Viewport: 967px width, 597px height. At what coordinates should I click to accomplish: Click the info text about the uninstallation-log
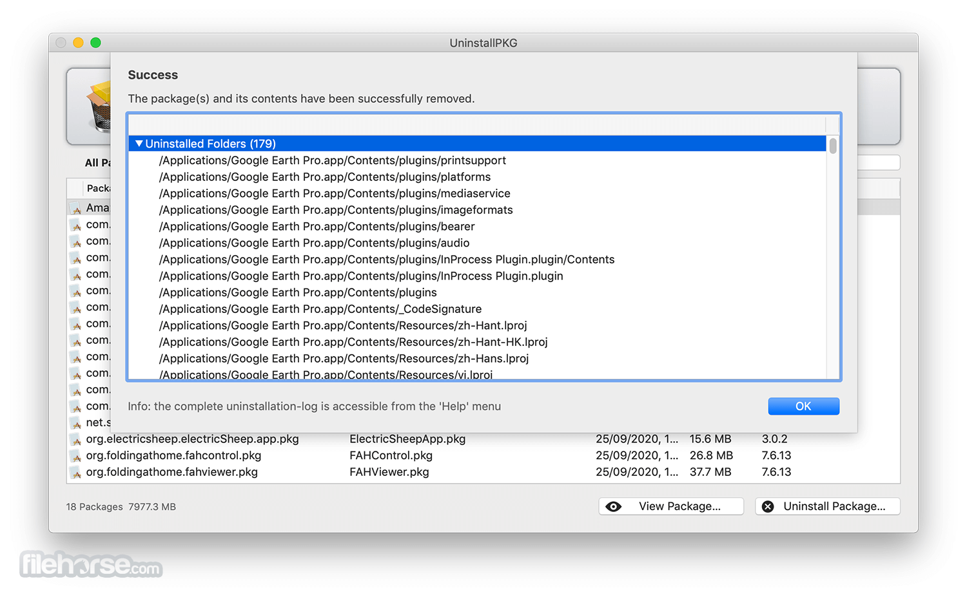point(314,406)
